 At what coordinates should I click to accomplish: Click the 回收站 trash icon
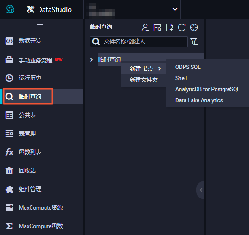pos(9,171)
